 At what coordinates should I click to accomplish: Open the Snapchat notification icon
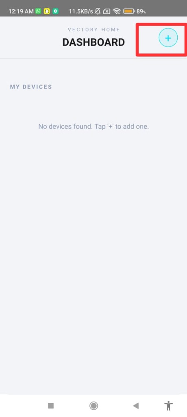click(x=47, y=11)
